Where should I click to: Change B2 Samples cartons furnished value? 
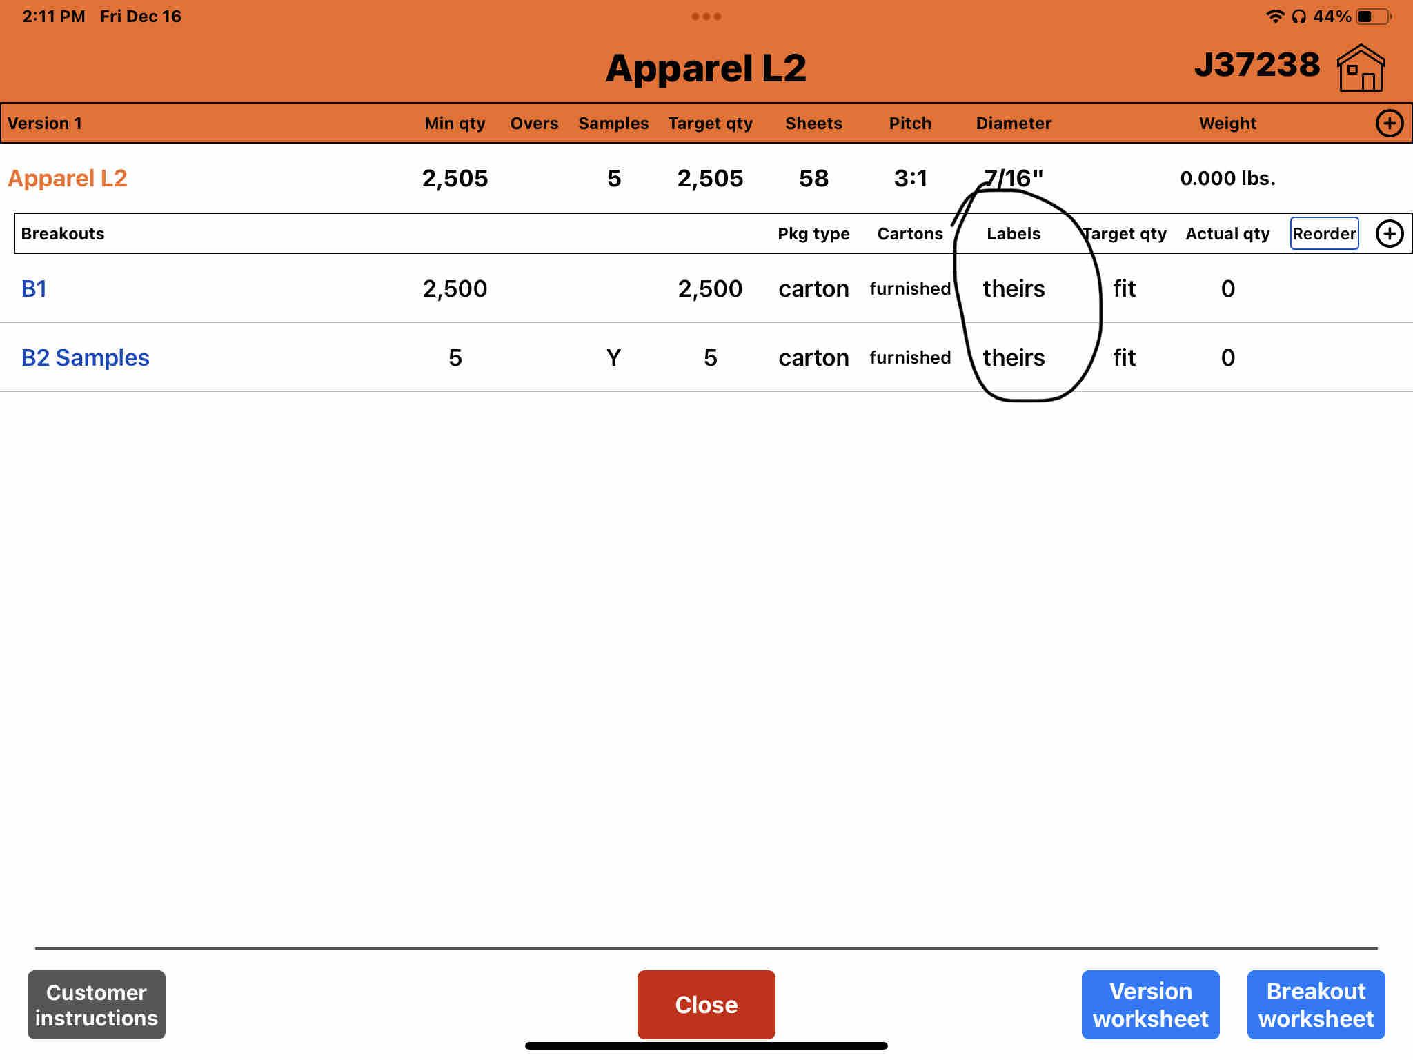click(x=910, y=357)
